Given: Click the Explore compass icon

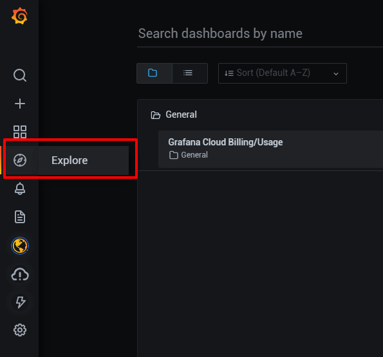Looking at the screenshot, I should 20,160.
